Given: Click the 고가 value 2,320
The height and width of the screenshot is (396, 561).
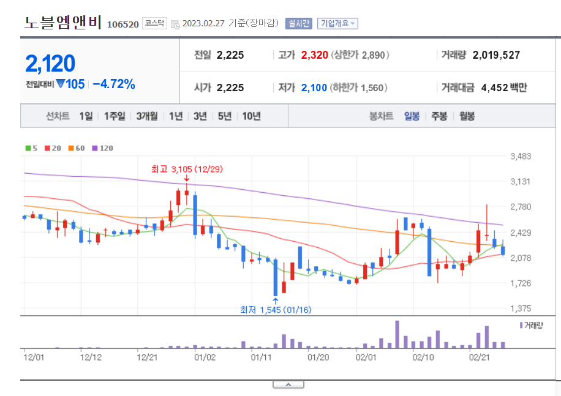Looking at the screenshot, I should click(314, 55).
